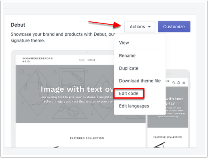Image resolution: width=208 pixels, height=158 pixels.
Task: Open the Actions dropdown button
Action: tap(140, 27)
